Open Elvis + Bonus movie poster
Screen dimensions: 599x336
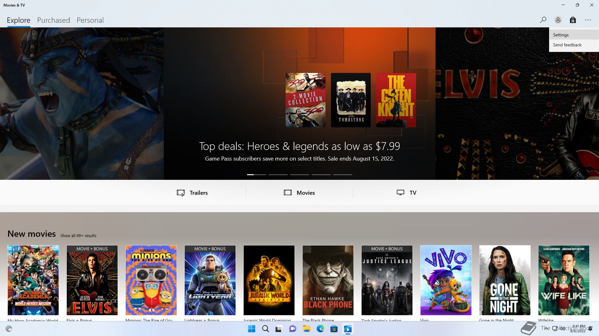coord(92,280)
